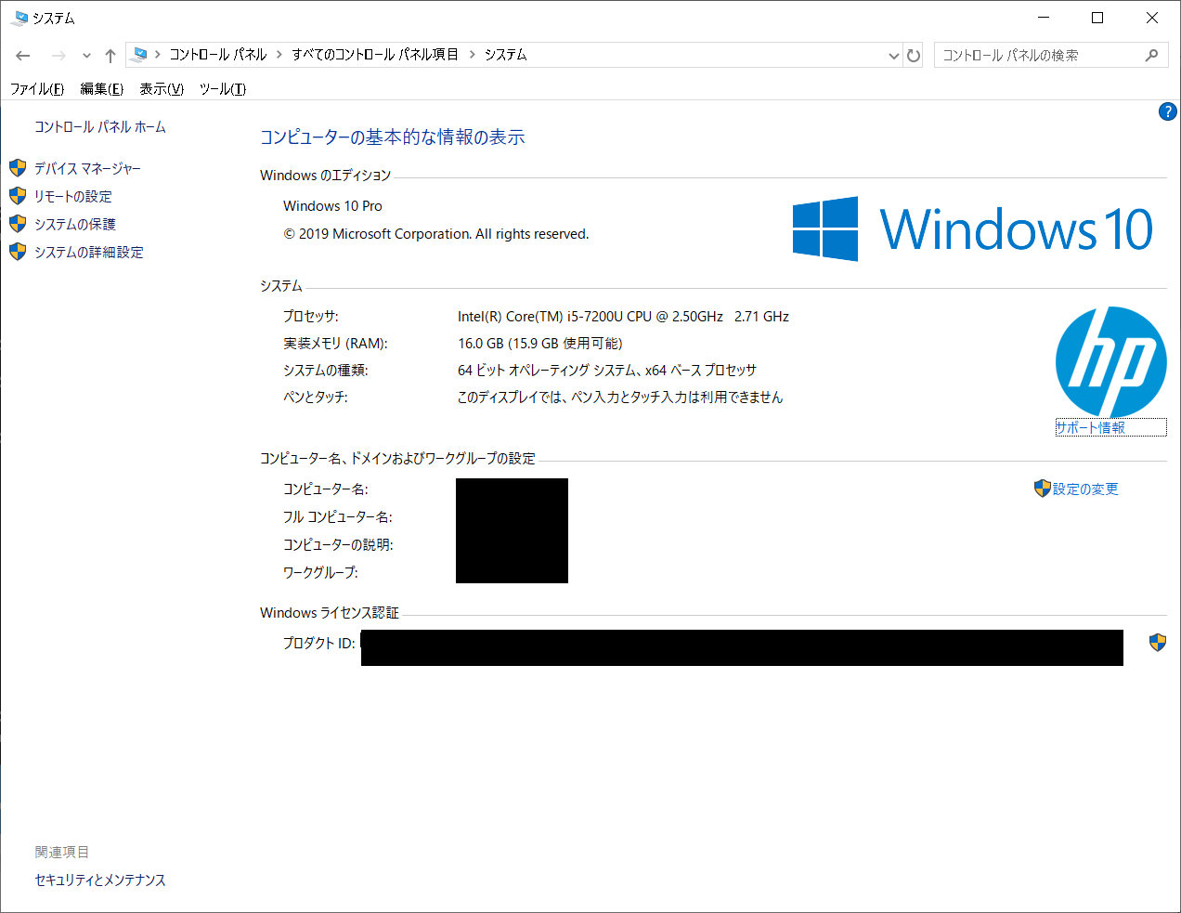Click the refresh icon beside the address bar
Viewport: 1181px width, 913px height.
point(914,55)
